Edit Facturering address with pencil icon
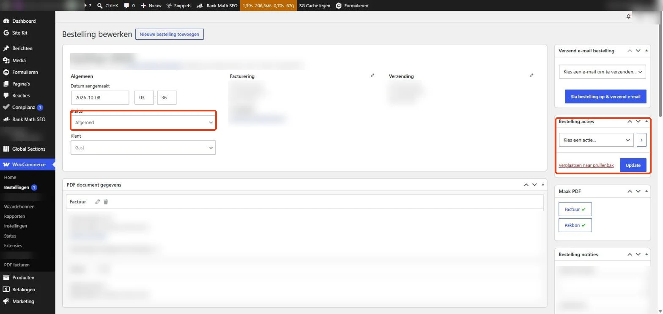 click(373, 76)
